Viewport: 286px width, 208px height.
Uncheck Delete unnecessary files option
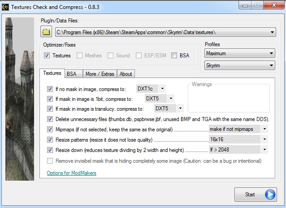[50, 119]
